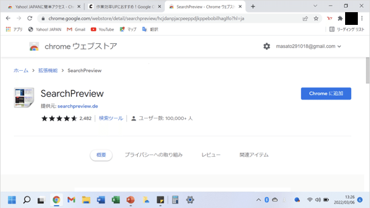Click the star rating with 2,482 reviews

(66, 118)
